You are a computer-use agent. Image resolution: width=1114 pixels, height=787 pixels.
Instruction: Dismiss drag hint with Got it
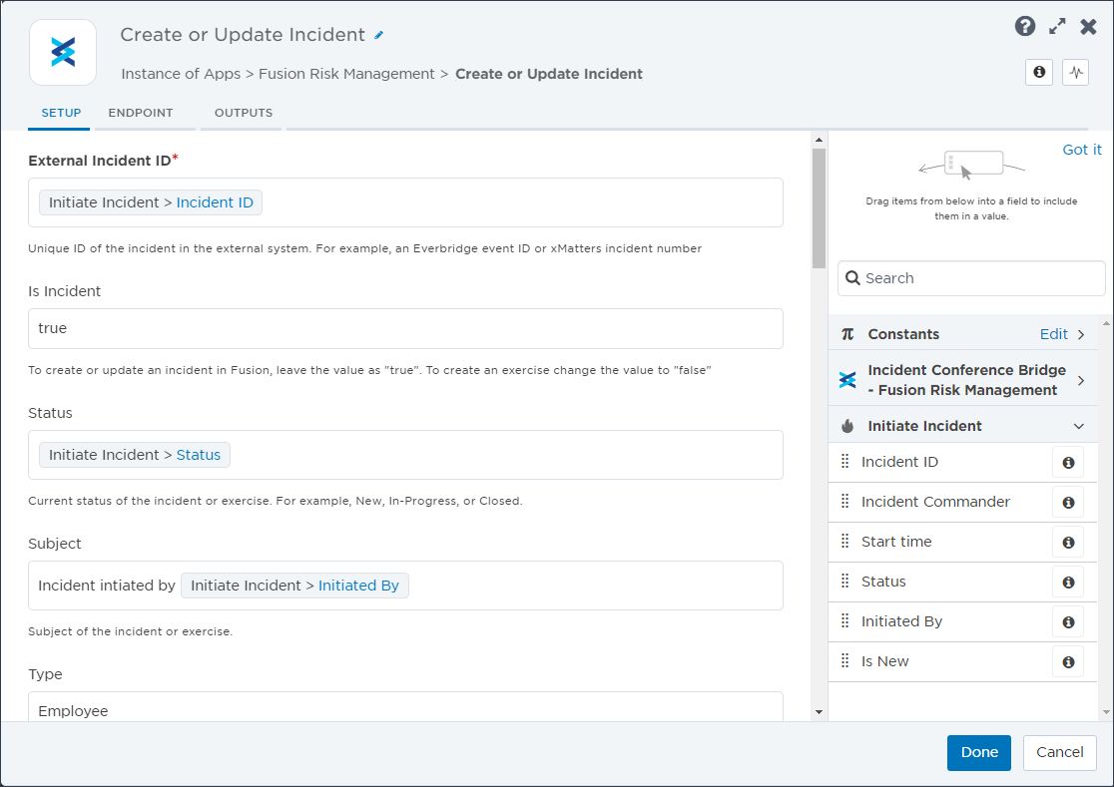(x=1081, y=150)
